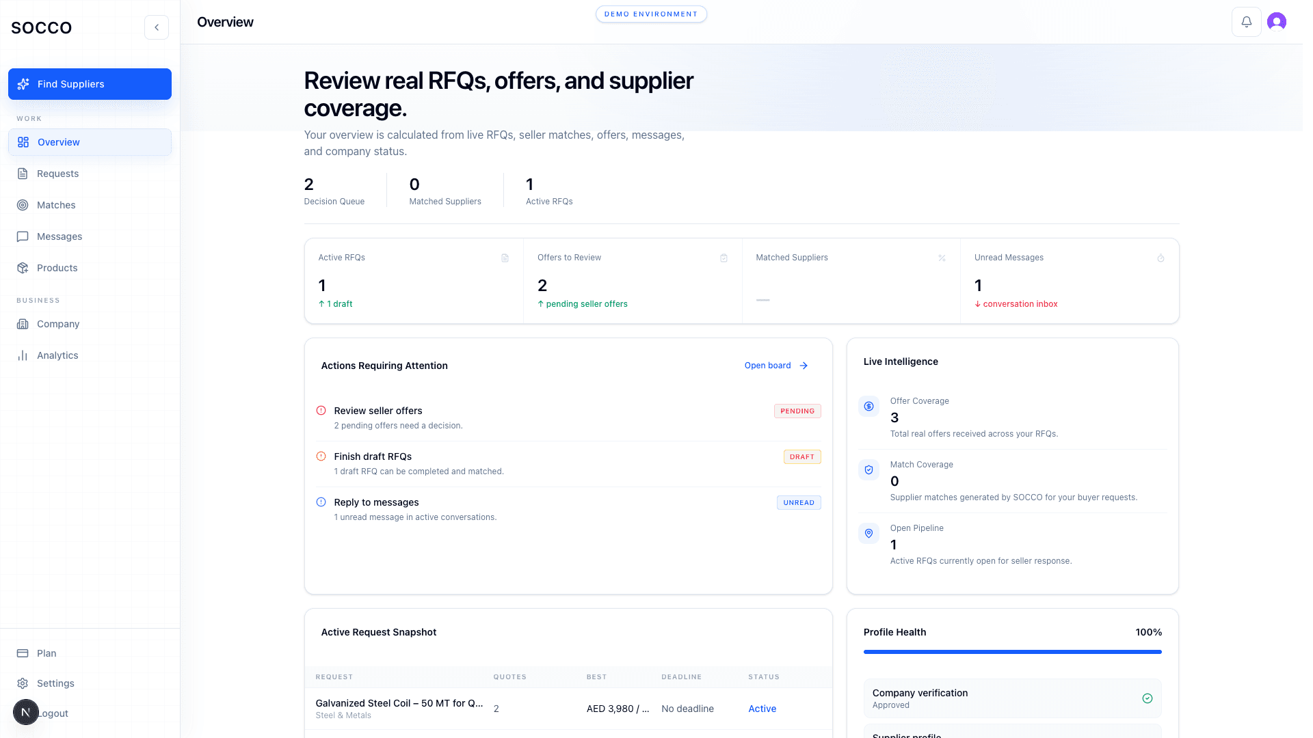
Task: Collapse the sidebar with the chevron button
Action: tap(157, 27)
